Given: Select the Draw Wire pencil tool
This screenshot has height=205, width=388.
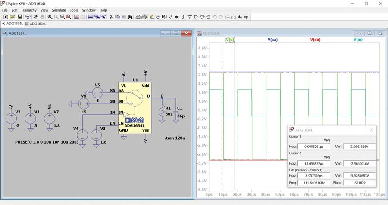Looking at the screenshot, I should [x=151, y=17].
